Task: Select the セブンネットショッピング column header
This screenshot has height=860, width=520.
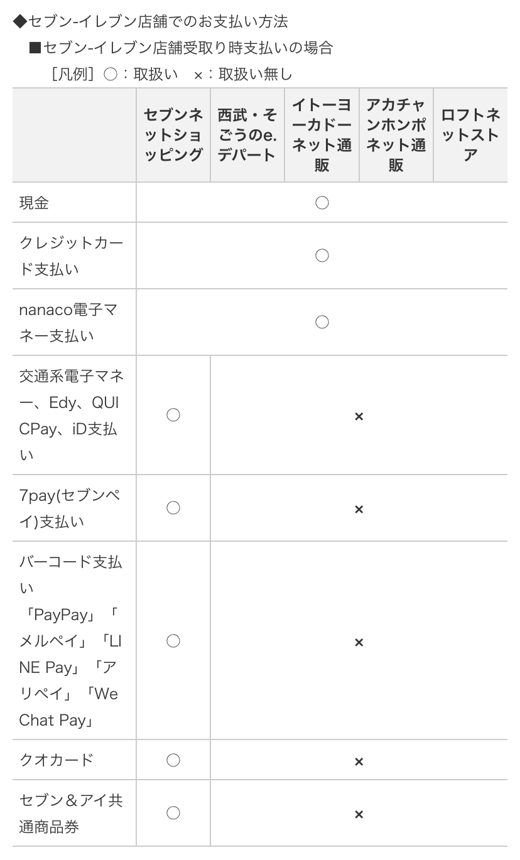Action: click(x=173, y=135)
